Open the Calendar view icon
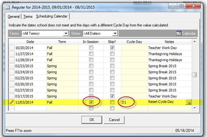Screen dimensions: 207x137 [x=178, y=33]
